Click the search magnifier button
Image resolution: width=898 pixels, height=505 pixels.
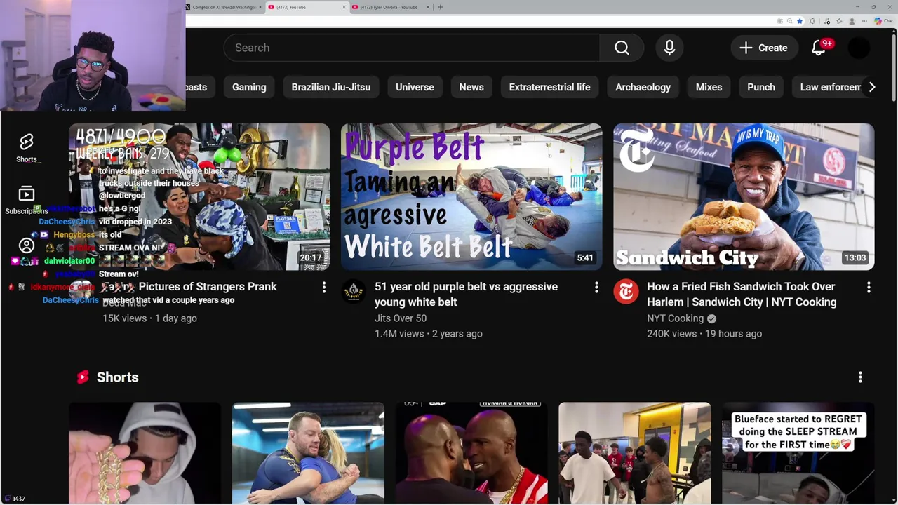[622, 48]
